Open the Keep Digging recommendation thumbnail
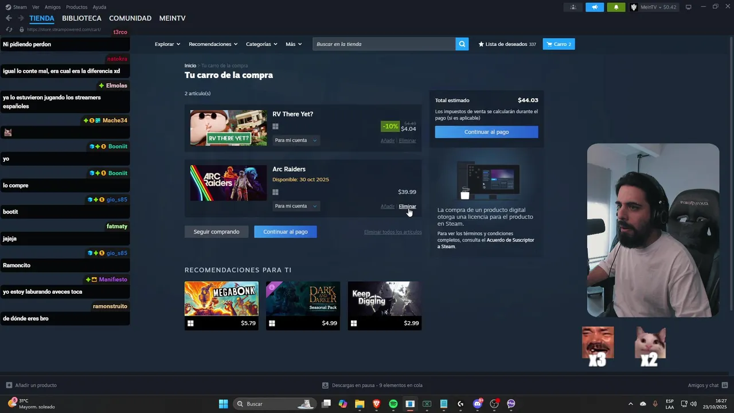 pyautogui.click(x=385, y=298)
